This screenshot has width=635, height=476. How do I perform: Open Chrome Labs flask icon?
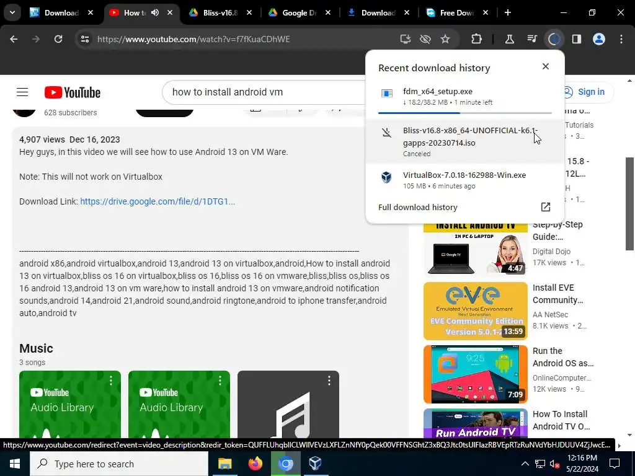[510, 39]
